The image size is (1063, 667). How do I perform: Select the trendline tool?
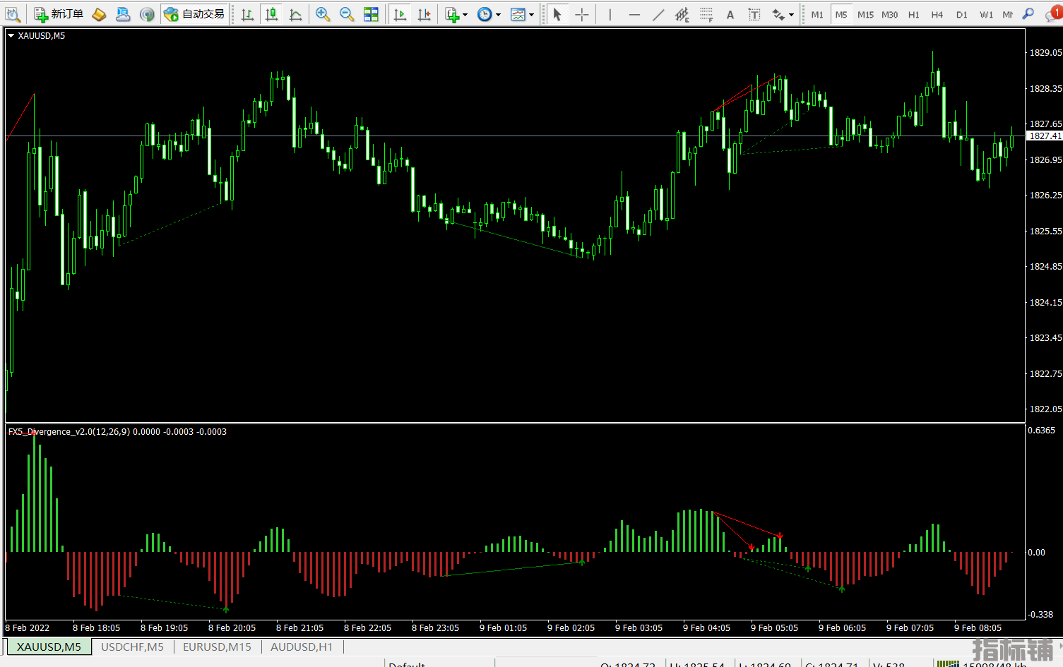(x=658, y=14)
